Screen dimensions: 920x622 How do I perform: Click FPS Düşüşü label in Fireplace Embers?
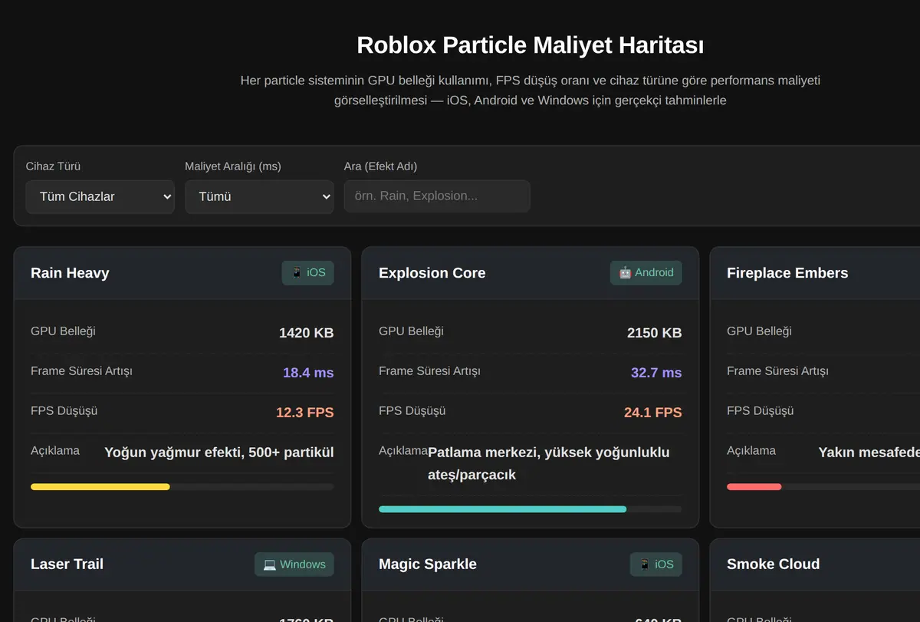click(760, 411)
